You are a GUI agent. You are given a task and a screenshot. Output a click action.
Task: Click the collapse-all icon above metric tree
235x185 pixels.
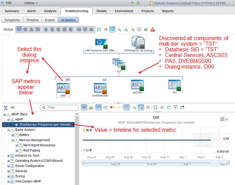pos(6,108)
